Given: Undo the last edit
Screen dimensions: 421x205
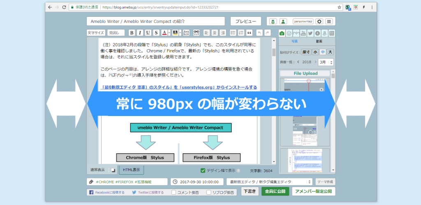Looking at the screenshot, I should (x=259, y=33).
